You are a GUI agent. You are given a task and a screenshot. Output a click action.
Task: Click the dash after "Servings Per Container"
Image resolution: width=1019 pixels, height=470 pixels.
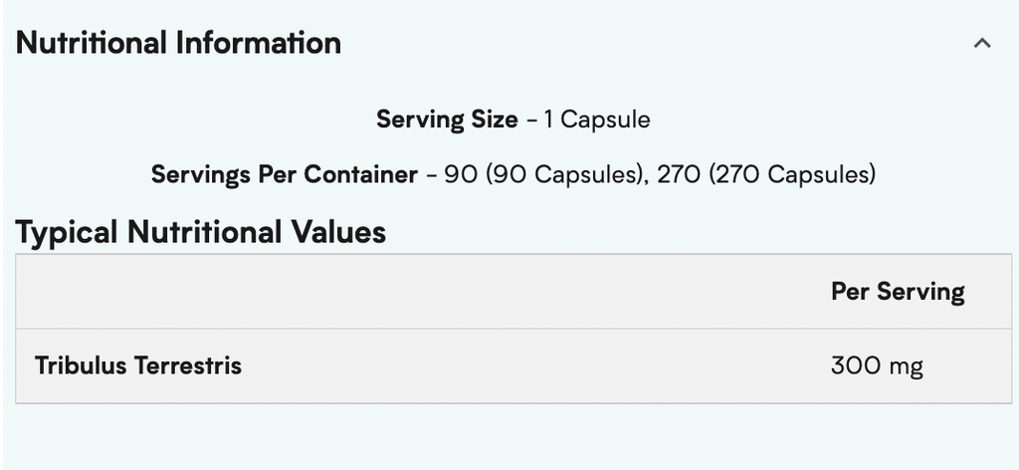tap(431, 175)
